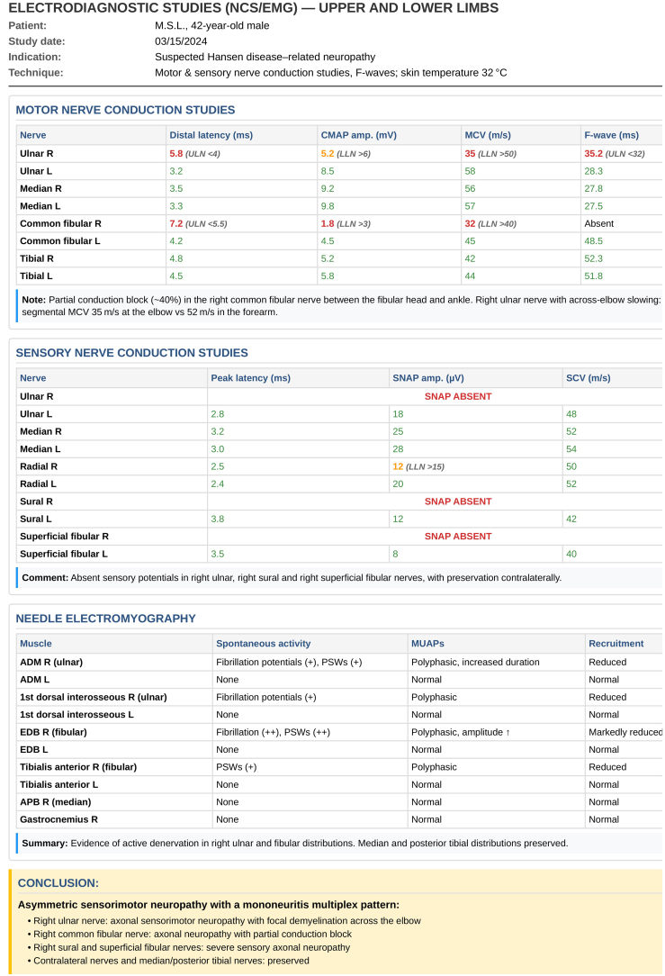Select the study date 03/15/2024

tap(181, 41)
